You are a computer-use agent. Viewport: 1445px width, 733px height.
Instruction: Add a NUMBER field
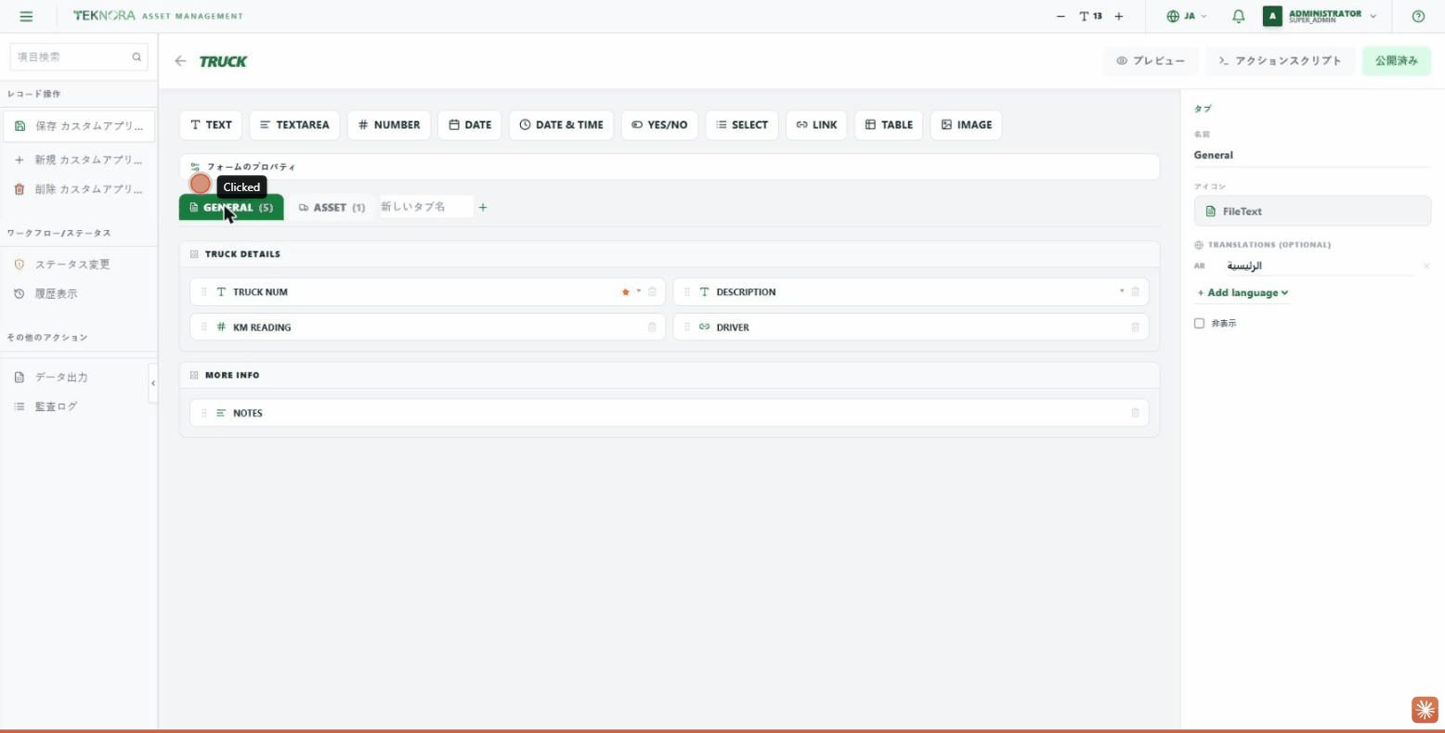(389, 124)
